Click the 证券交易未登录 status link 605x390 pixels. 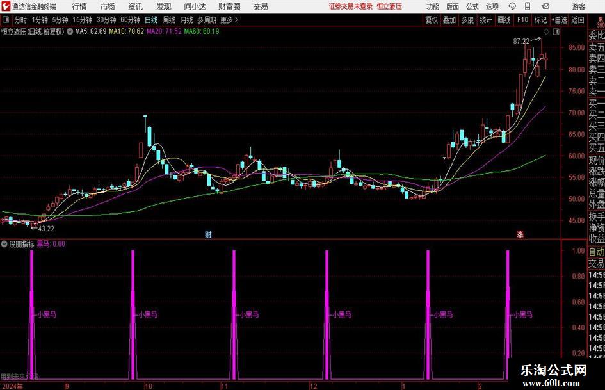click(351, 6)
